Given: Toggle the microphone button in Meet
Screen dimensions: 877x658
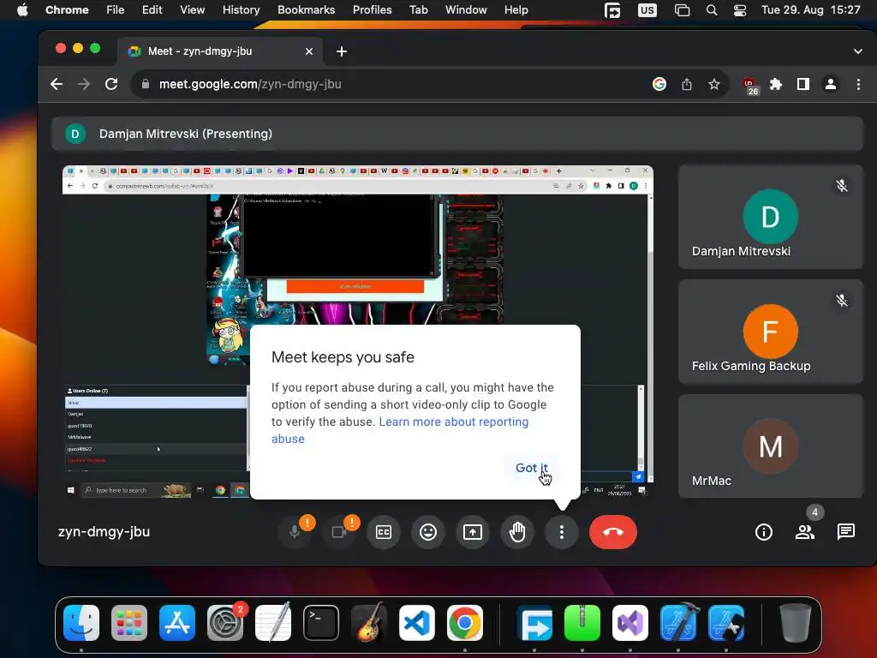Looking at the screenshot, I should click(295, 532).
